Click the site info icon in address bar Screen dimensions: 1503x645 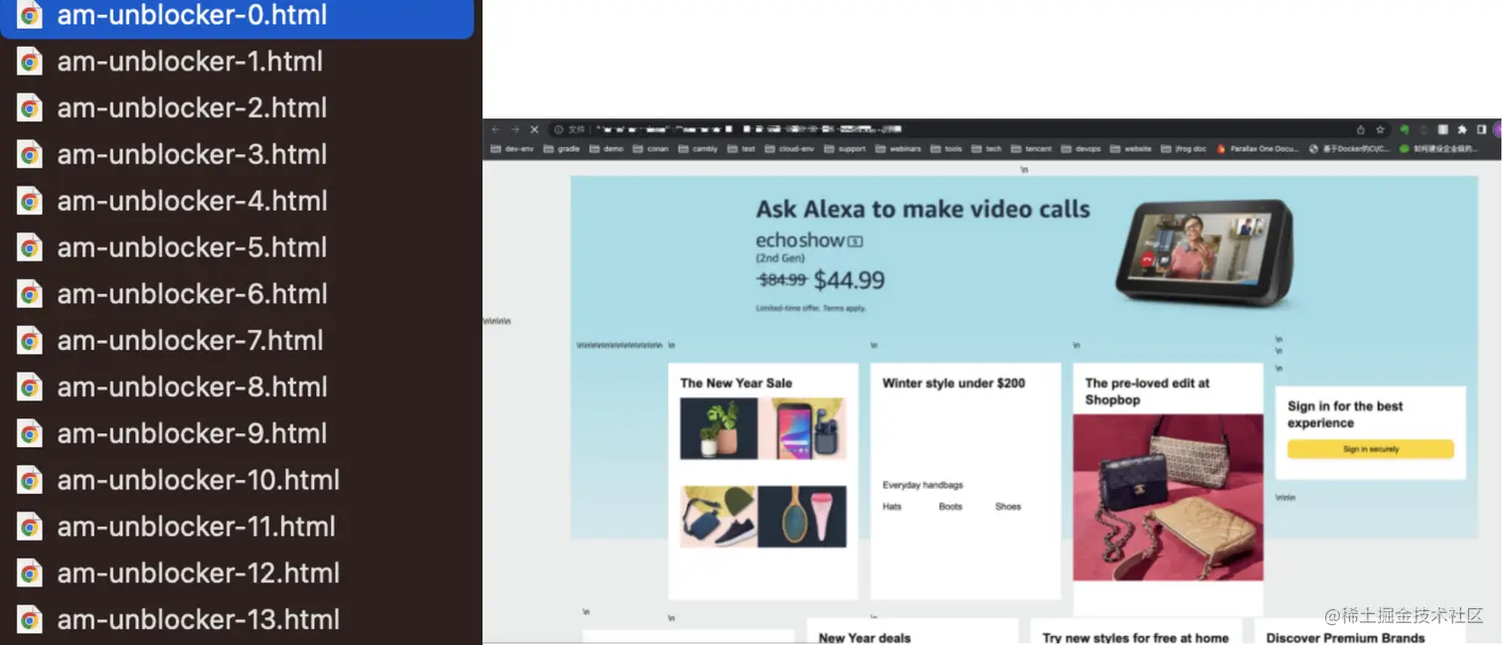point(559,129)
